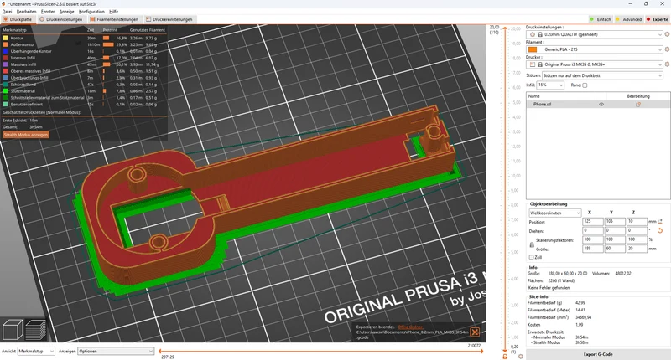The image size is (671, 360).
Task: Click Stealth Modus anzeigen button
Action: [x=26, y=135]
